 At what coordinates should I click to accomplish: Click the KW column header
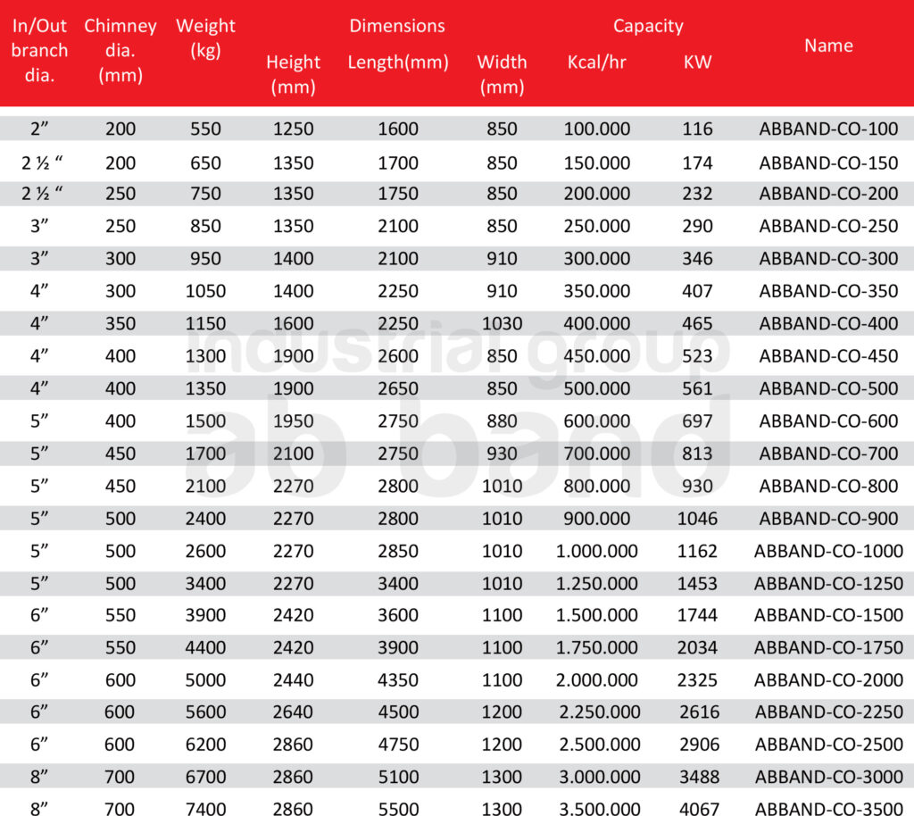697,62
